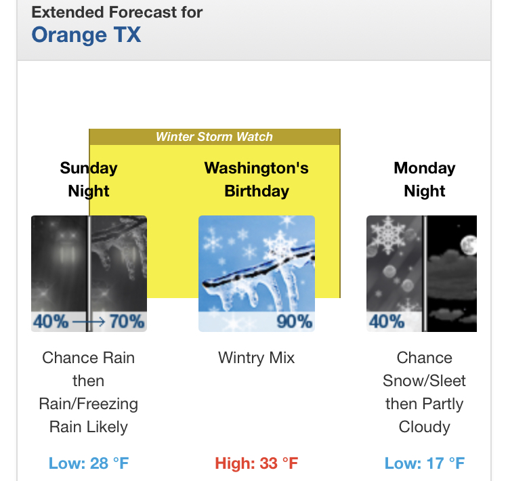Click the snowflake half of Monday Night icon
This screenshot has width=508, height=481.
(x=394, y=264)
